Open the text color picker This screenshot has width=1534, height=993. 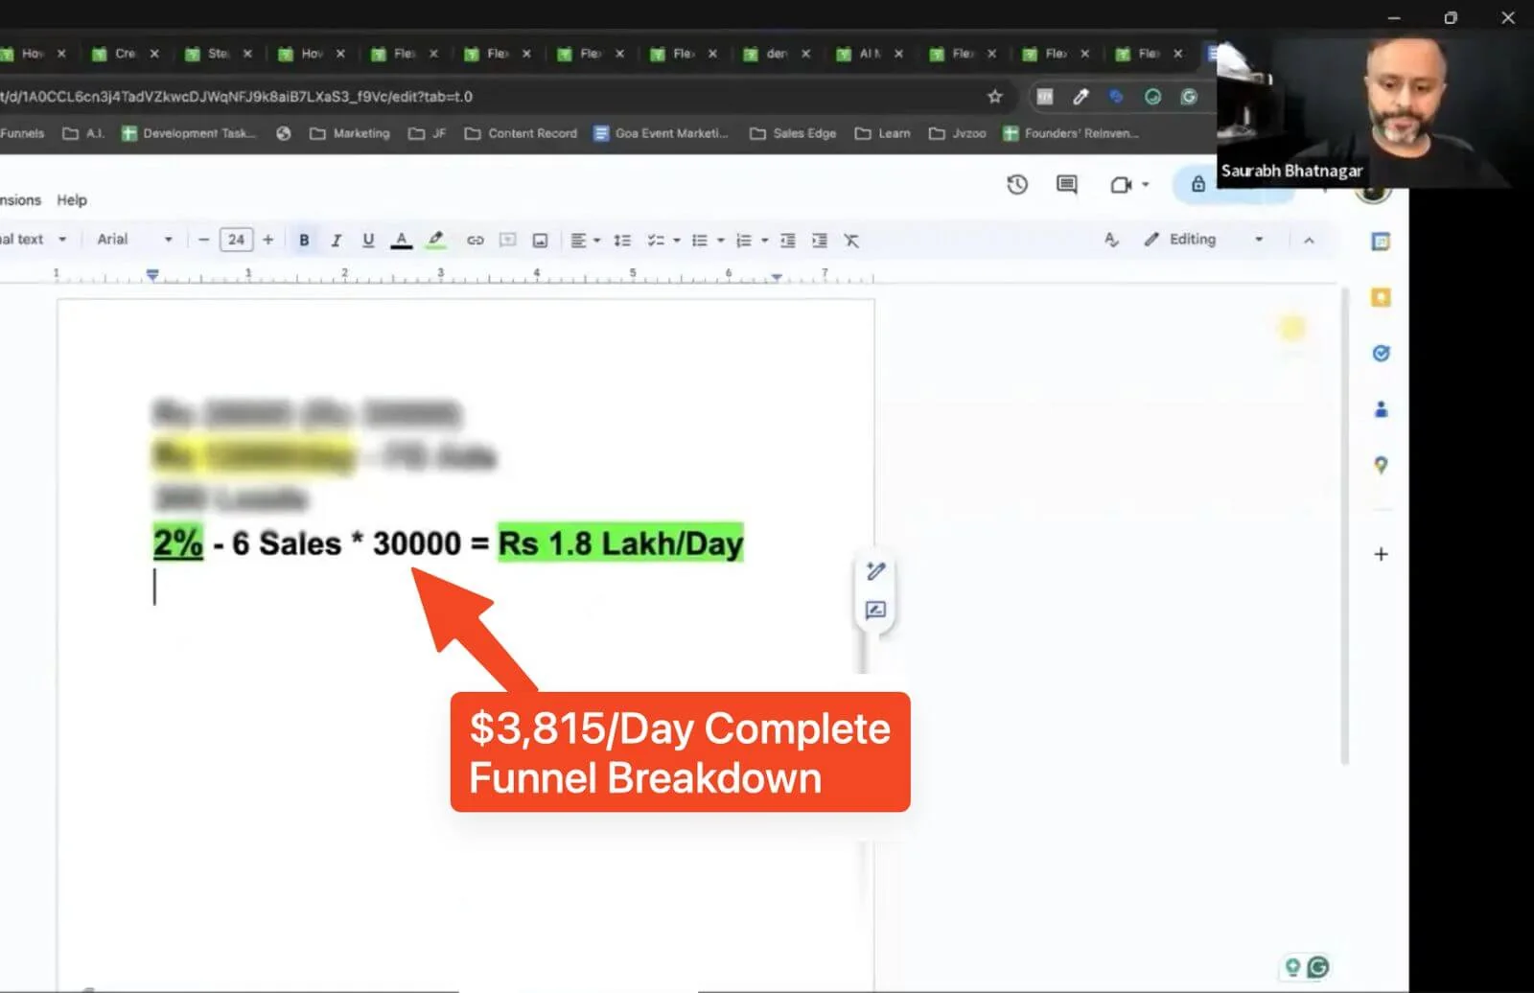pyautogui.click(x=402, y=240)
